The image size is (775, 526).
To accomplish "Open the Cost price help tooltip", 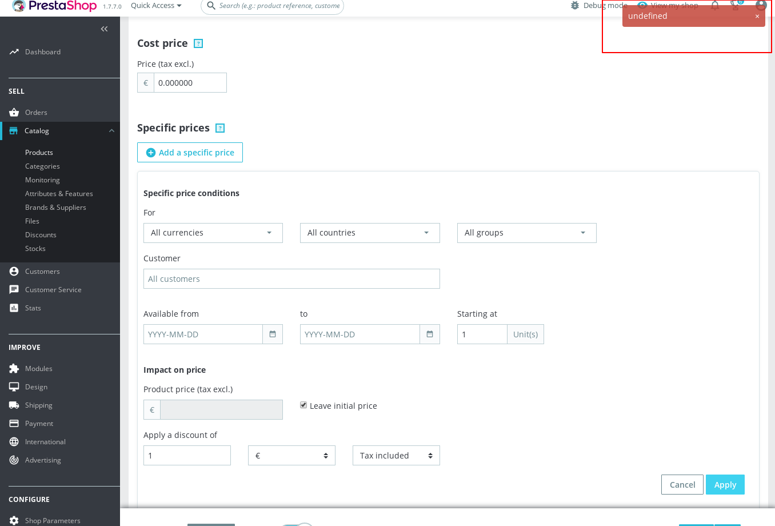I will point(198,43).
